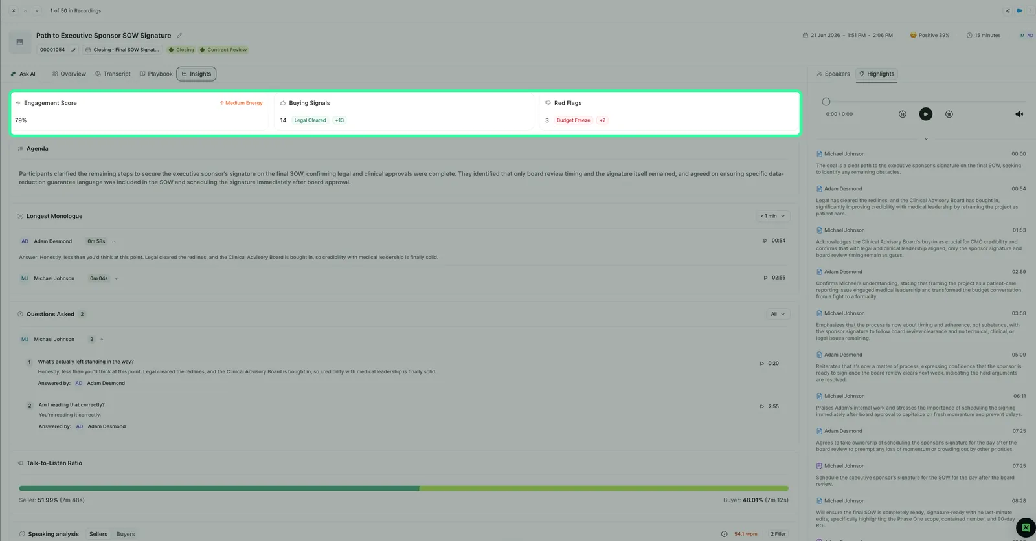Open the three-dot more options menu
This screenshot has height=541, width=1036.
coord(1031,11)
